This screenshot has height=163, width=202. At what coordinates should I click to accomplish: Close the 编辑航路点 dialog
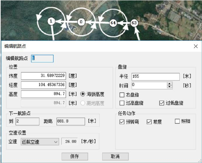tap(196, 46)
